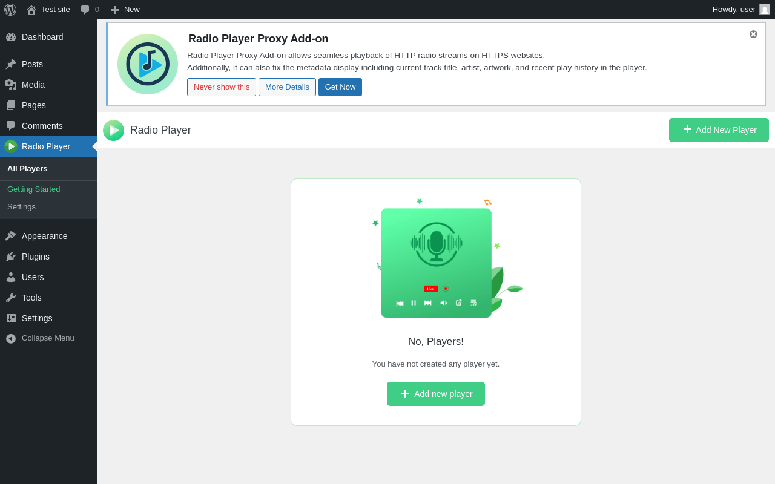The height and width of the screenshot is (484, 775).
Task: Open the Pages menu label
Action: [x=34, y=105]
